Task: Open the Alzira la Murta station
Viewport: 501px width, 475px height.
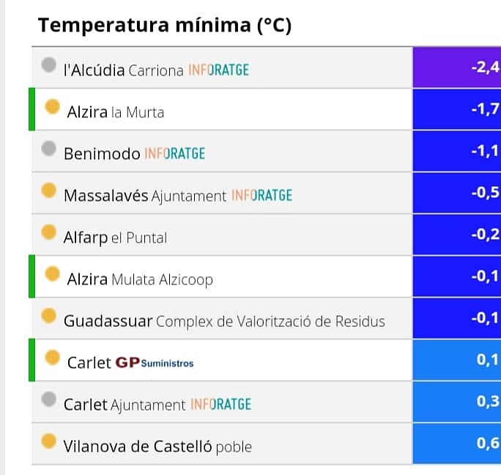Action: click(116, 112)
